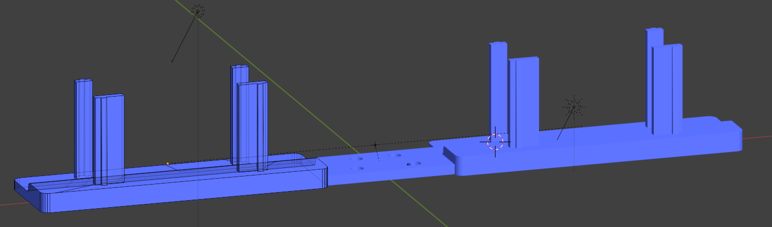The image size is (772, 227).
Task: Click the front wireframe post left of green axis
Action: (252, 126)
